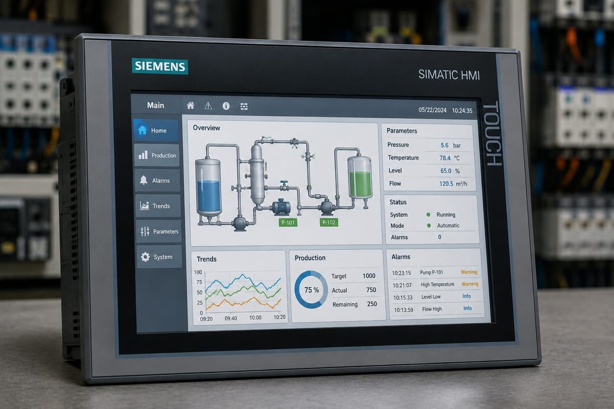This screenshot has height=409, width=614.
Task: Click the info circle icon in toolbar
Action: point(226,106)
